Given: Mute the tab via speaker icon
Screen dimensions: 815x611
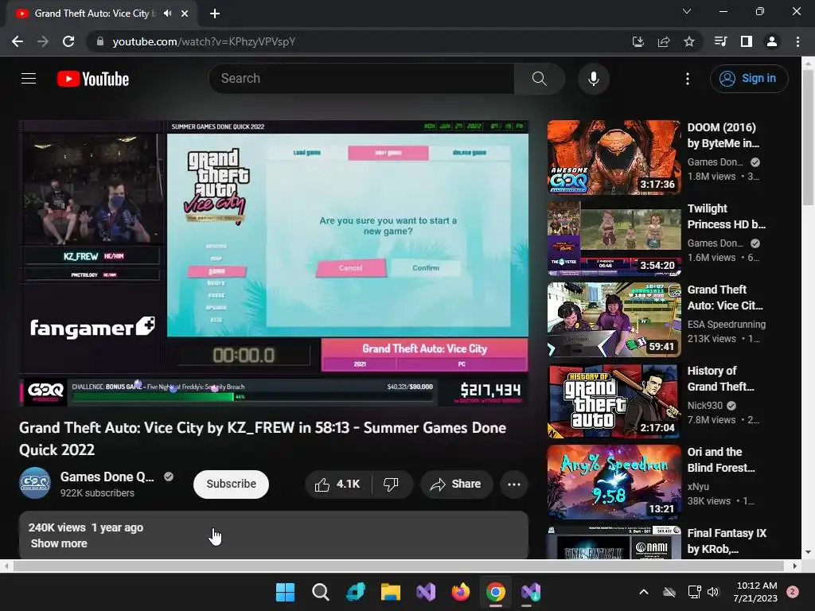Looking at the screenshot, I should tap(167, 14).
